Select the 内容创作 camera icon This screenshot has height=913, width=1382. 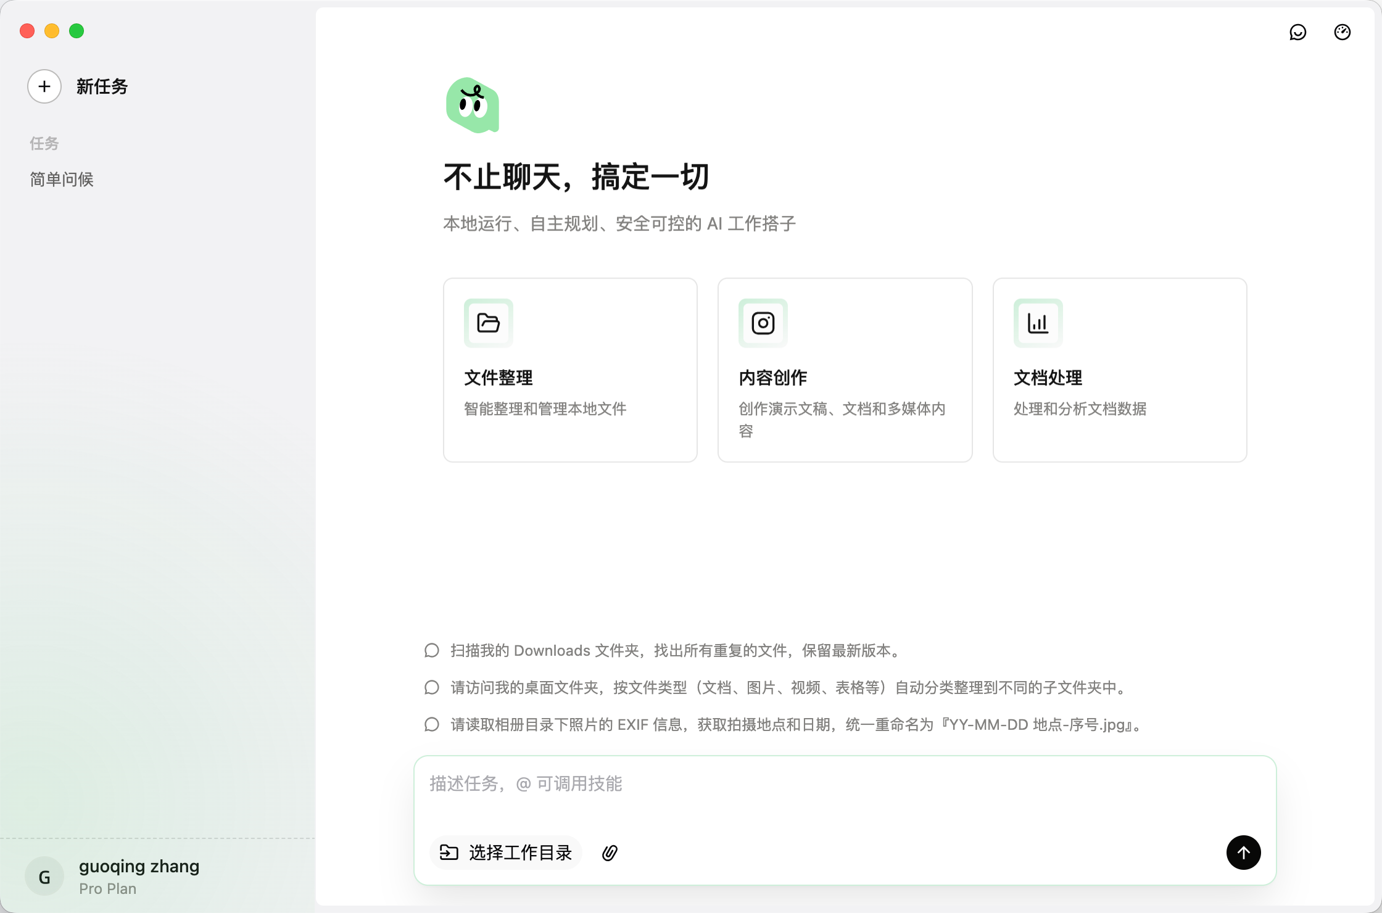click(763, 323)
